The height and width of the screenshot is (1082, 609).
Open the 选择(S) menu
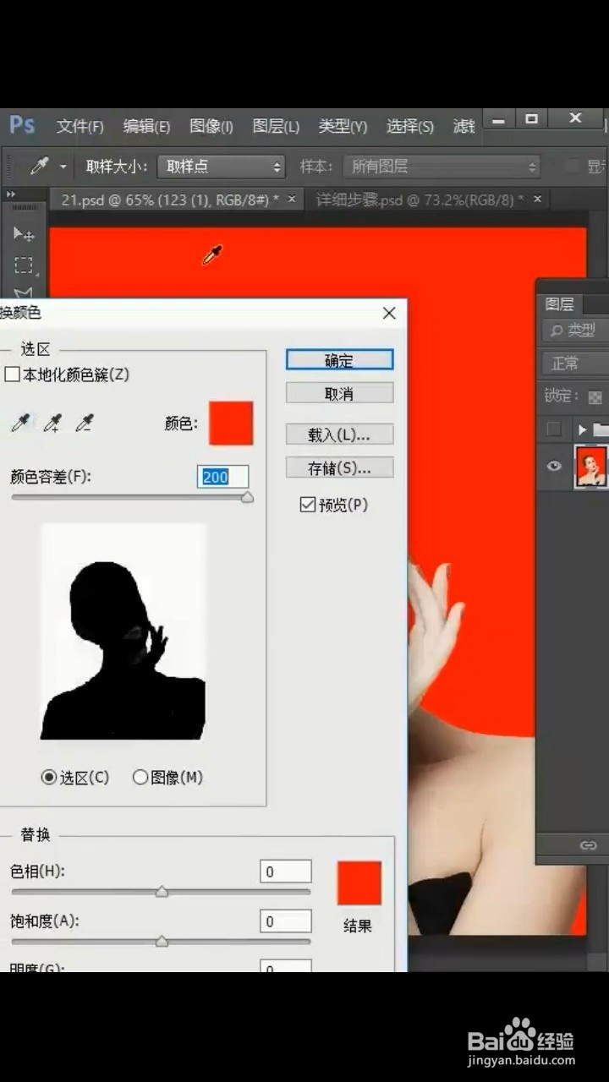tap(409, 127)
